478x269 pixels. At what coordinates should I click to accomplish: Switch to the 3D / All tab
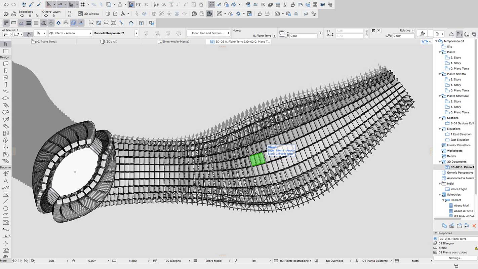click(x=109, y=41)
